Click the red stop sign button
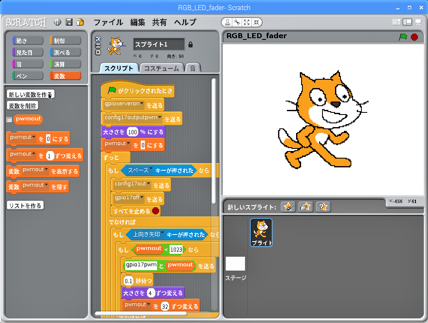 point(414,37)
